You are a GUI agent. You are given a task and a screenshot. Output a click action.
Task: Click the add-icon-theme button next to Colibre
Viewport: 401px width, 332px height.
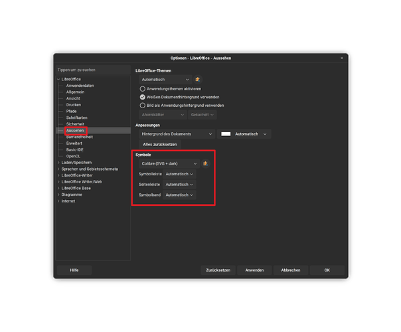(x=205, y=163)
